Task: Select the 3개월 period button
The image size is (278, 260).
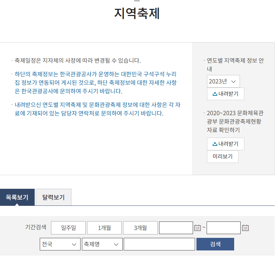Action: click(140, 228)
